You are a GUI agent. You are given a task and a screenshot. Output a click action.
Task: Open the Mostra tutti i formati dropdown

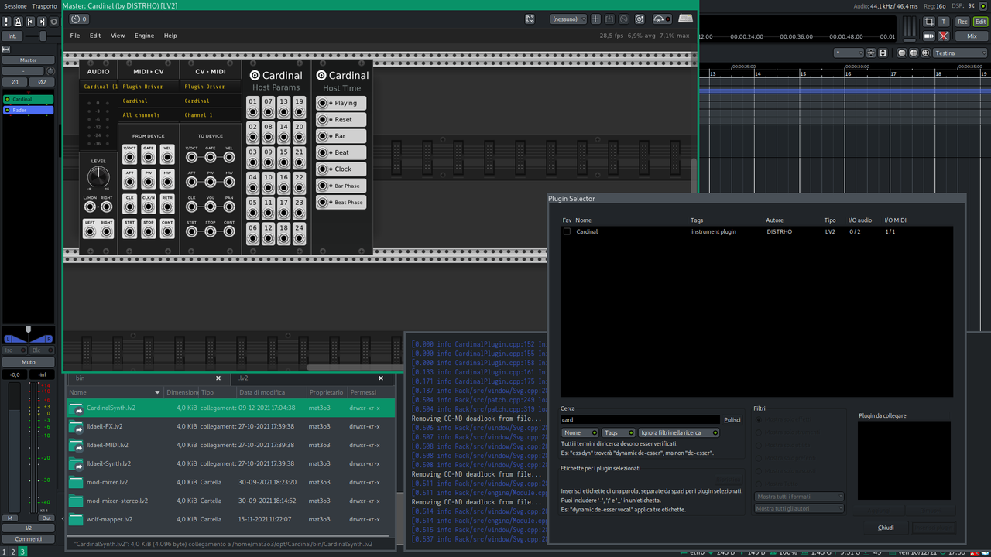tap(799, 497)
